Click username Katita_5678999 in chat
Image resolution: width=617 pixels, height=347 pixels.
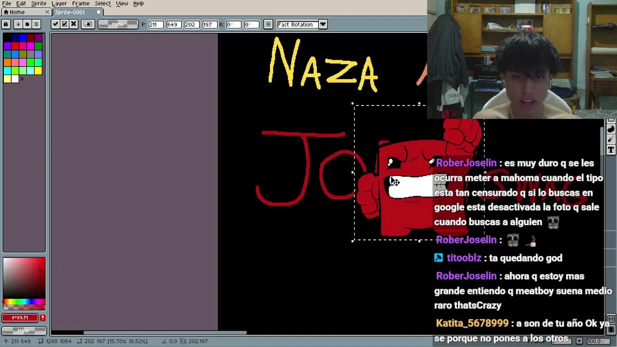(x=472, y=323)
